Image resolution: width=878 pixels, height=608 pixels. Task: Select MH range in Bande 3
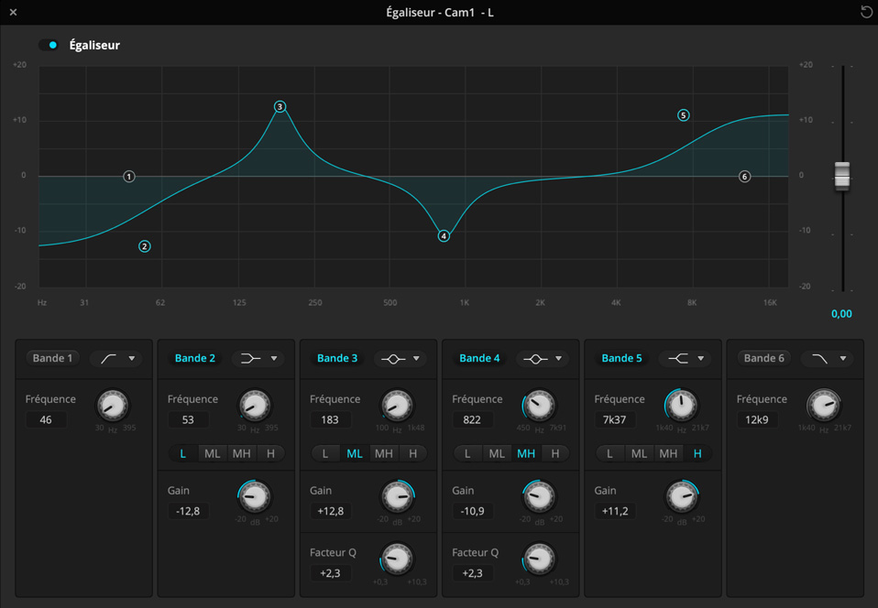click(383, 453)
